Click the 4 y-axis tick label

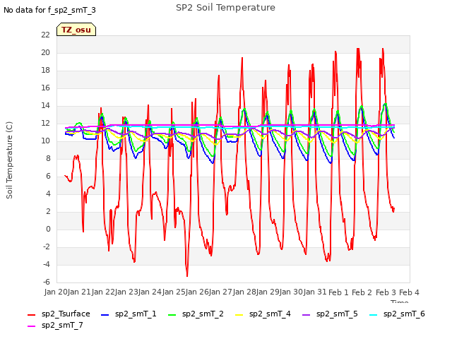click(48, 194)
